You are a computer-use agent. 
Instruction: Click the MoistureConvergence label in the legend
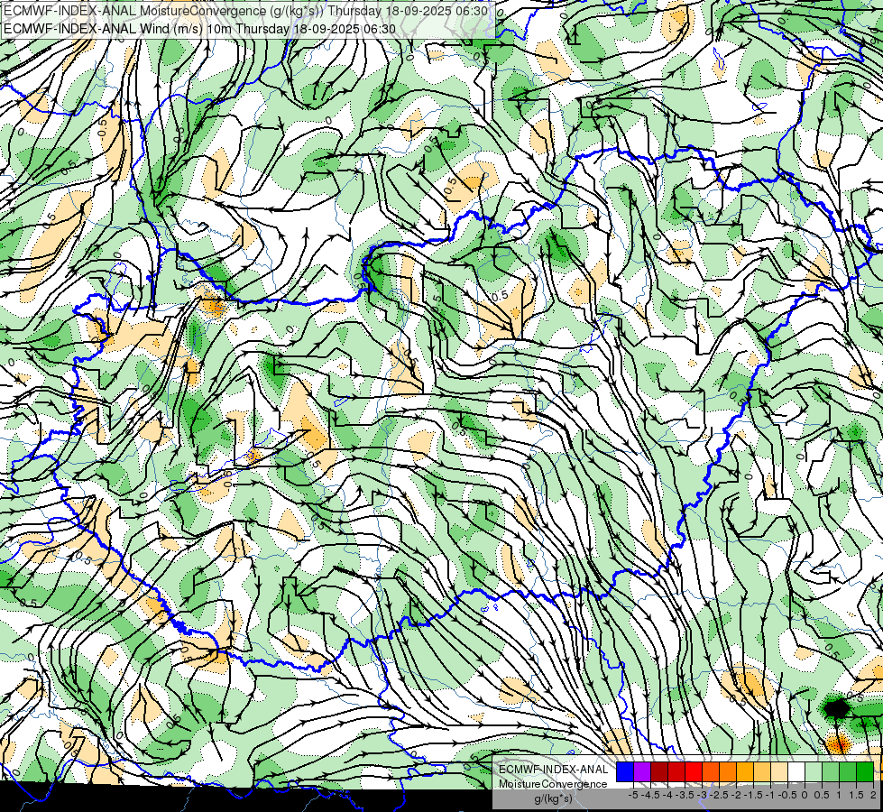point(553,783)
